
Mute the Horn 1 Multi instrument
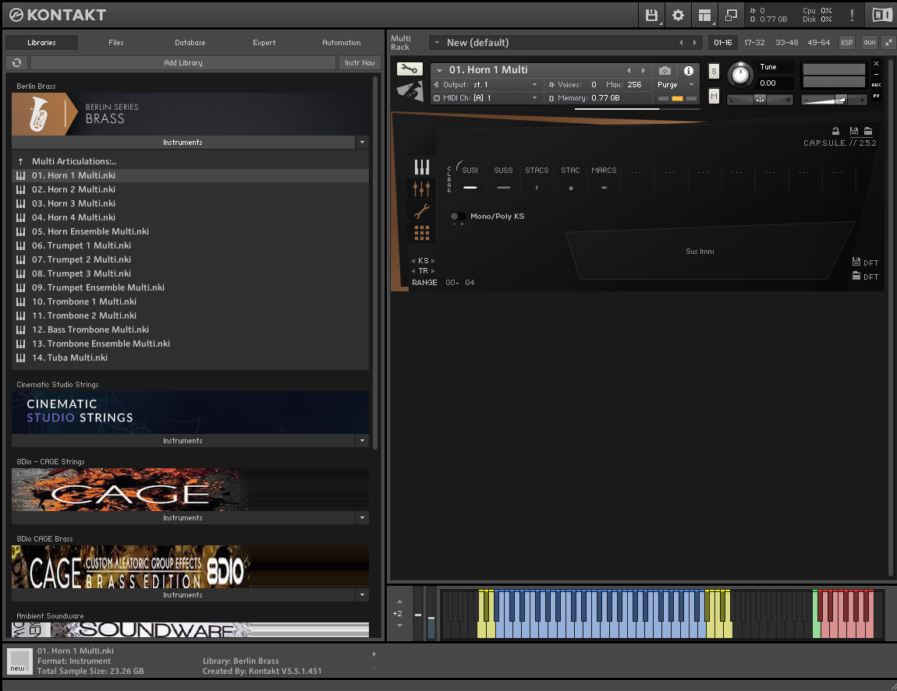click(714, 97)
